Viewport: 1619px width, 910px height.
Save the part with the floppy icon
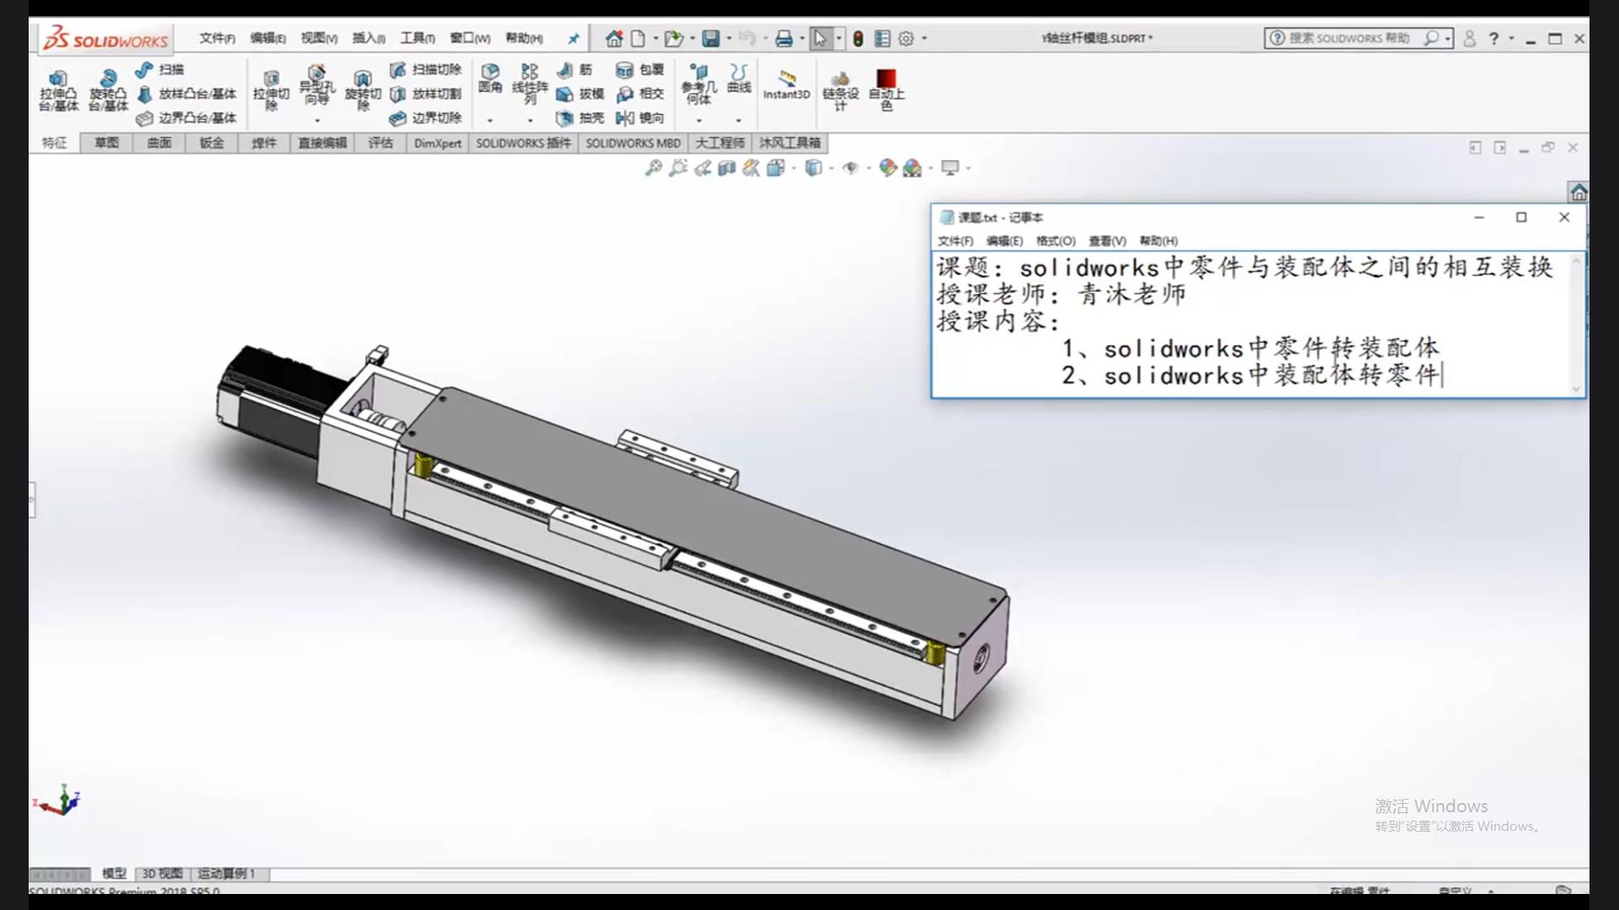[711, 39]
